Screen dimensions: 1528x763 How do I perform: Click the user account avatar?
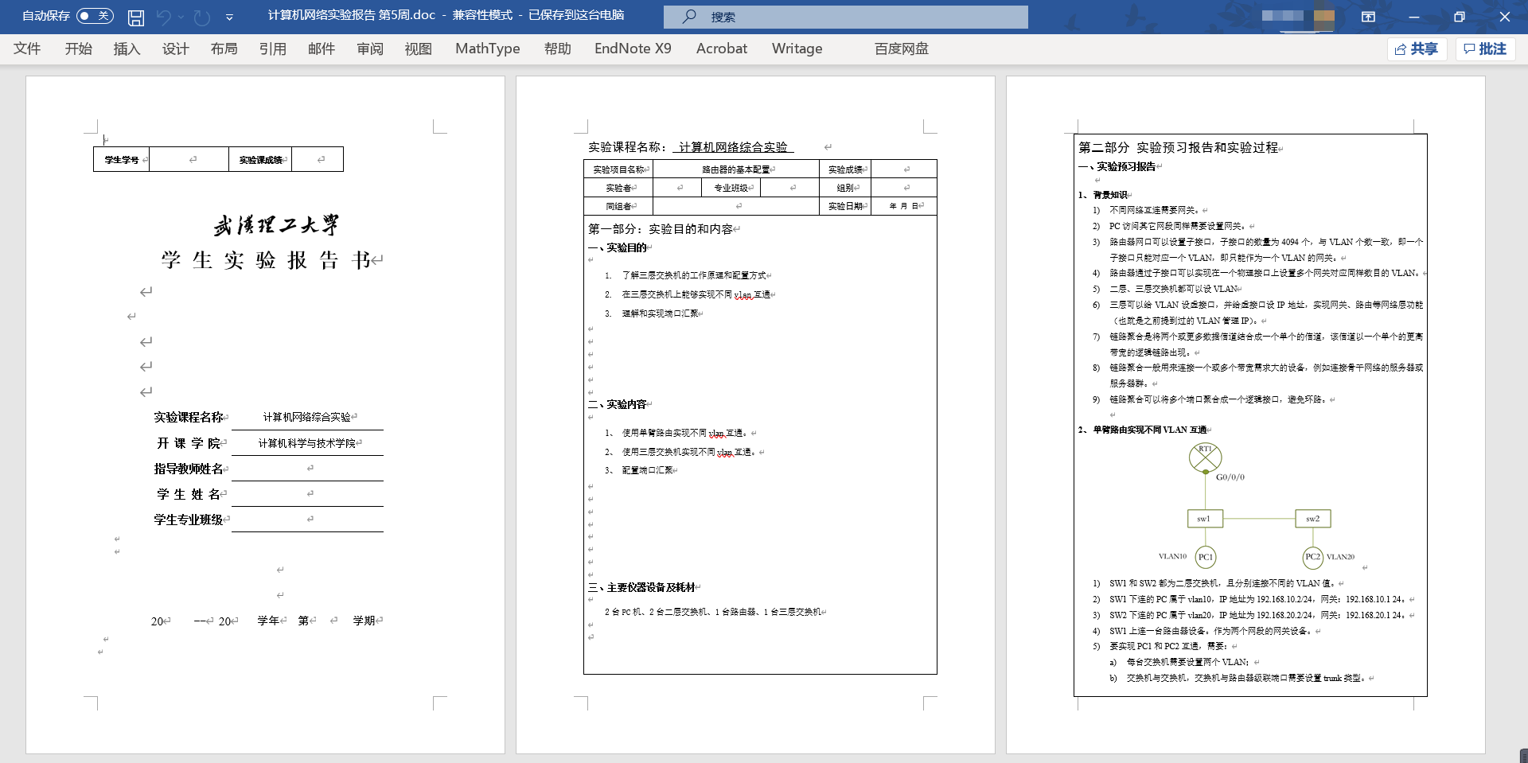(1324, 17)
